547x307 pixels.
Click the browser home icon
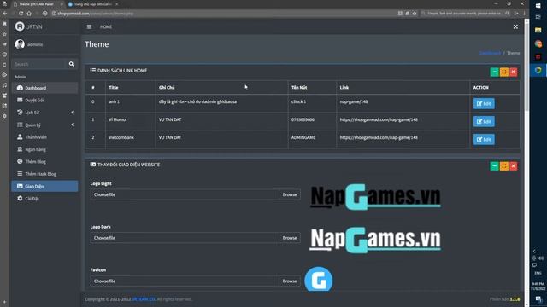tap(29, 14)
